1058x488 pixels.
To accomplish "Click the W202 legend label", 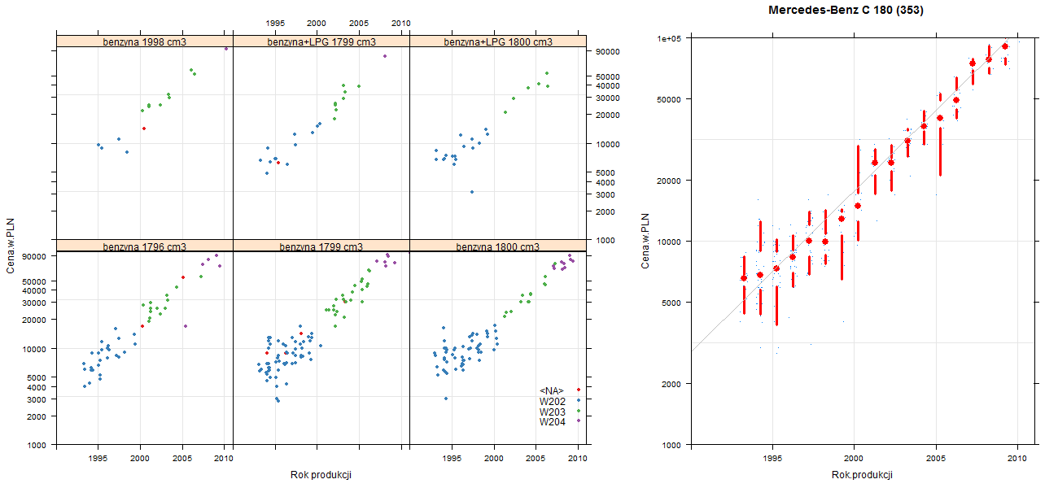I will [552, 401].
